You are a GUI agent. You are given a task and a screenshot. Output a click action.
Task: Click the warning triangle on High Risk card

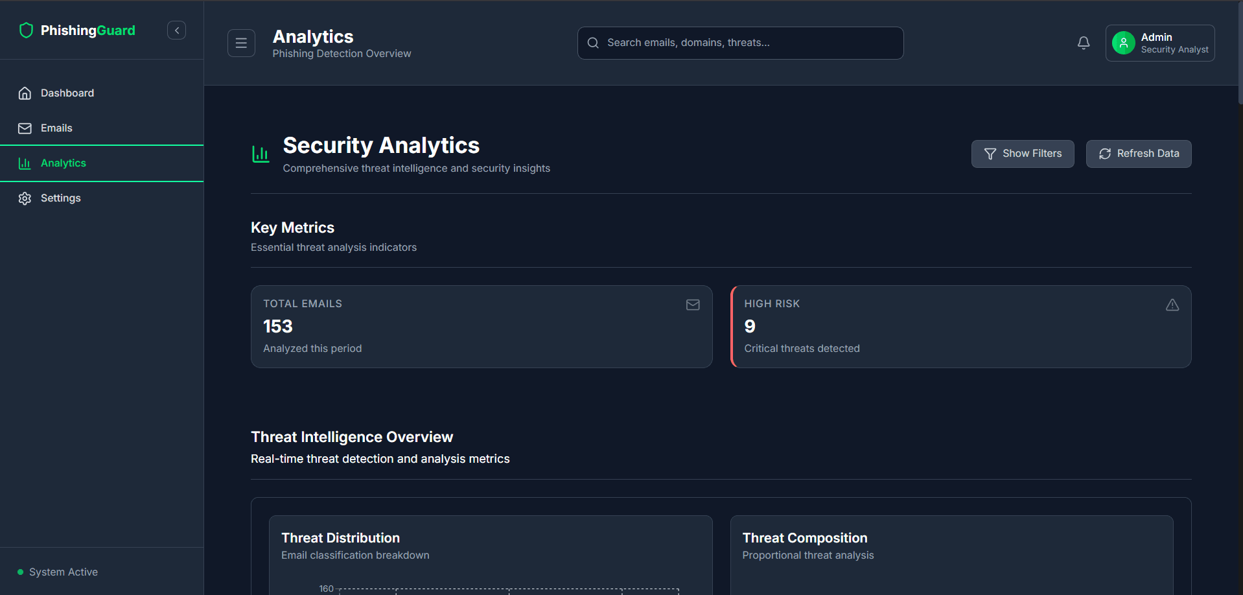[x=1172, y=305]
